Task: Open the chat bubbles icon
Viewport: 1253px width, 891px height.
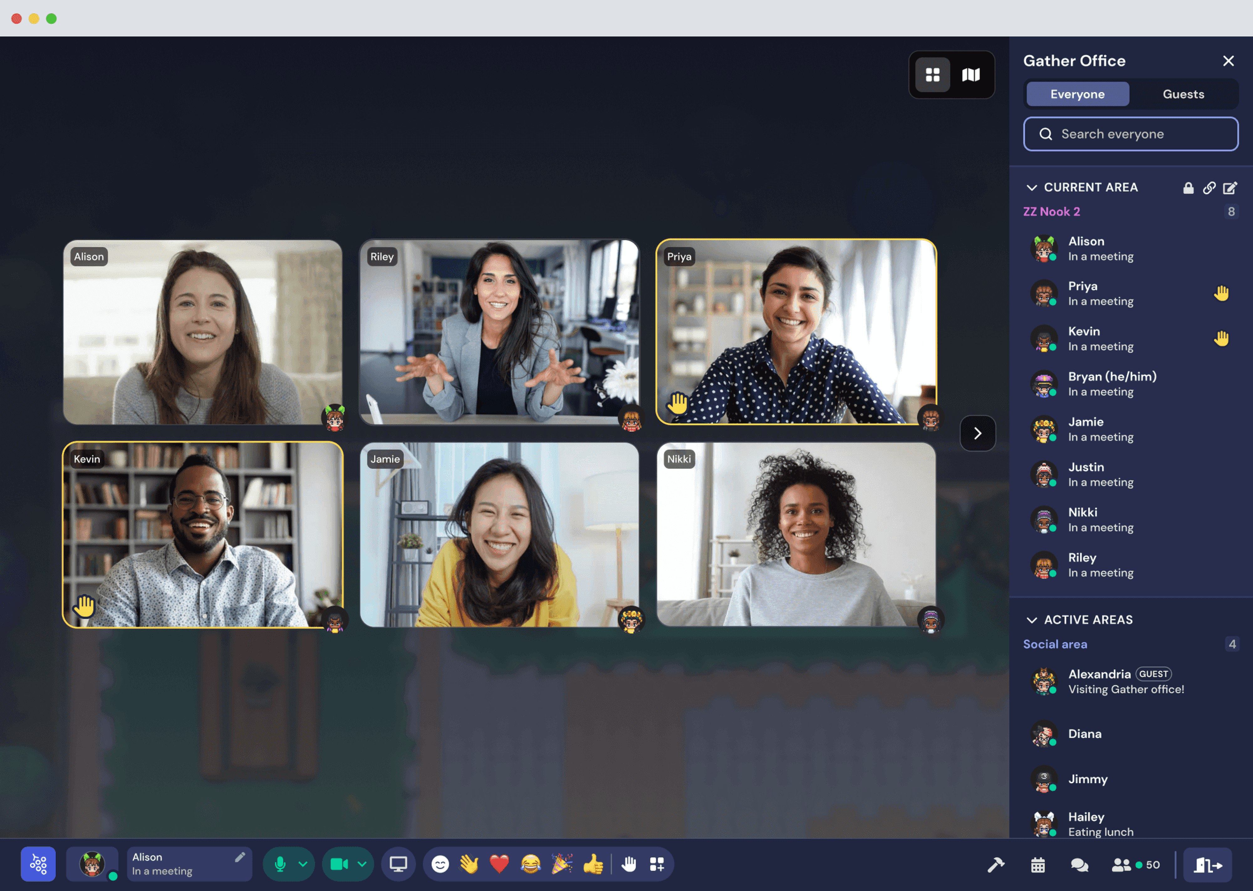Action: pos(1079,865)
